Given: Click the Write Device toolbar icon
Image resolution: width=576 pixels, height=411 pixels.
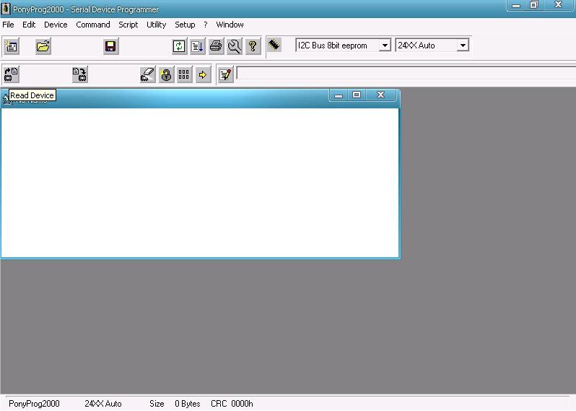Looking at the screenshot, I should (x=79, y=74).
